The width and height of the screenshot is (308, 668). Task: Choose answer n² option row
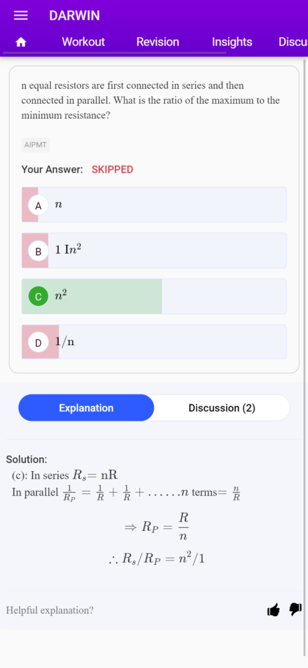(x=154, y=297)
